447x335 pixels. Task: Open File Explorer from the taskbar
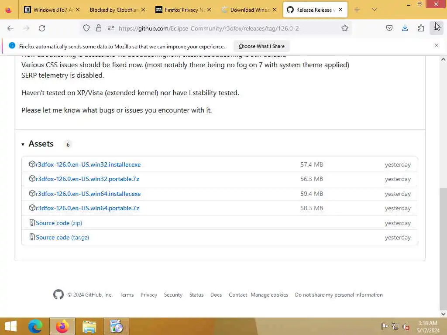89,326
